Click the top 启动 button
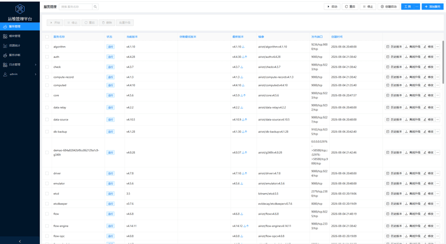 332,6
